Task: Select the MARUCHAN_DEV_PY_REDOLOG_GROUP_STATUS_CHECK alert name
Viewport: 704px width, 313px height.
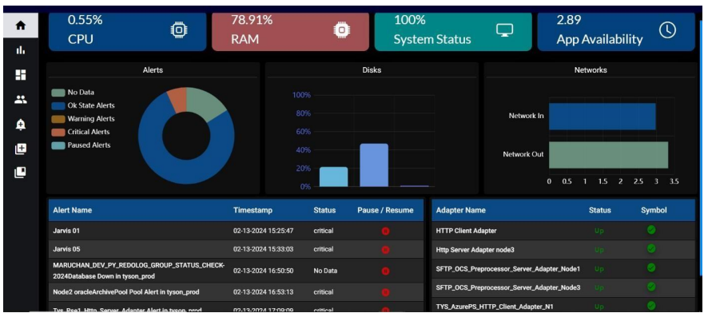Action: coord(139,271)
